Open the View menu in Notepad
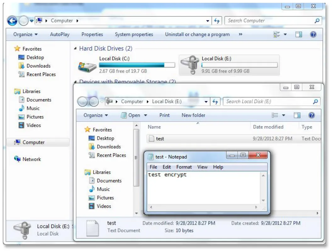 click(202, 167)
